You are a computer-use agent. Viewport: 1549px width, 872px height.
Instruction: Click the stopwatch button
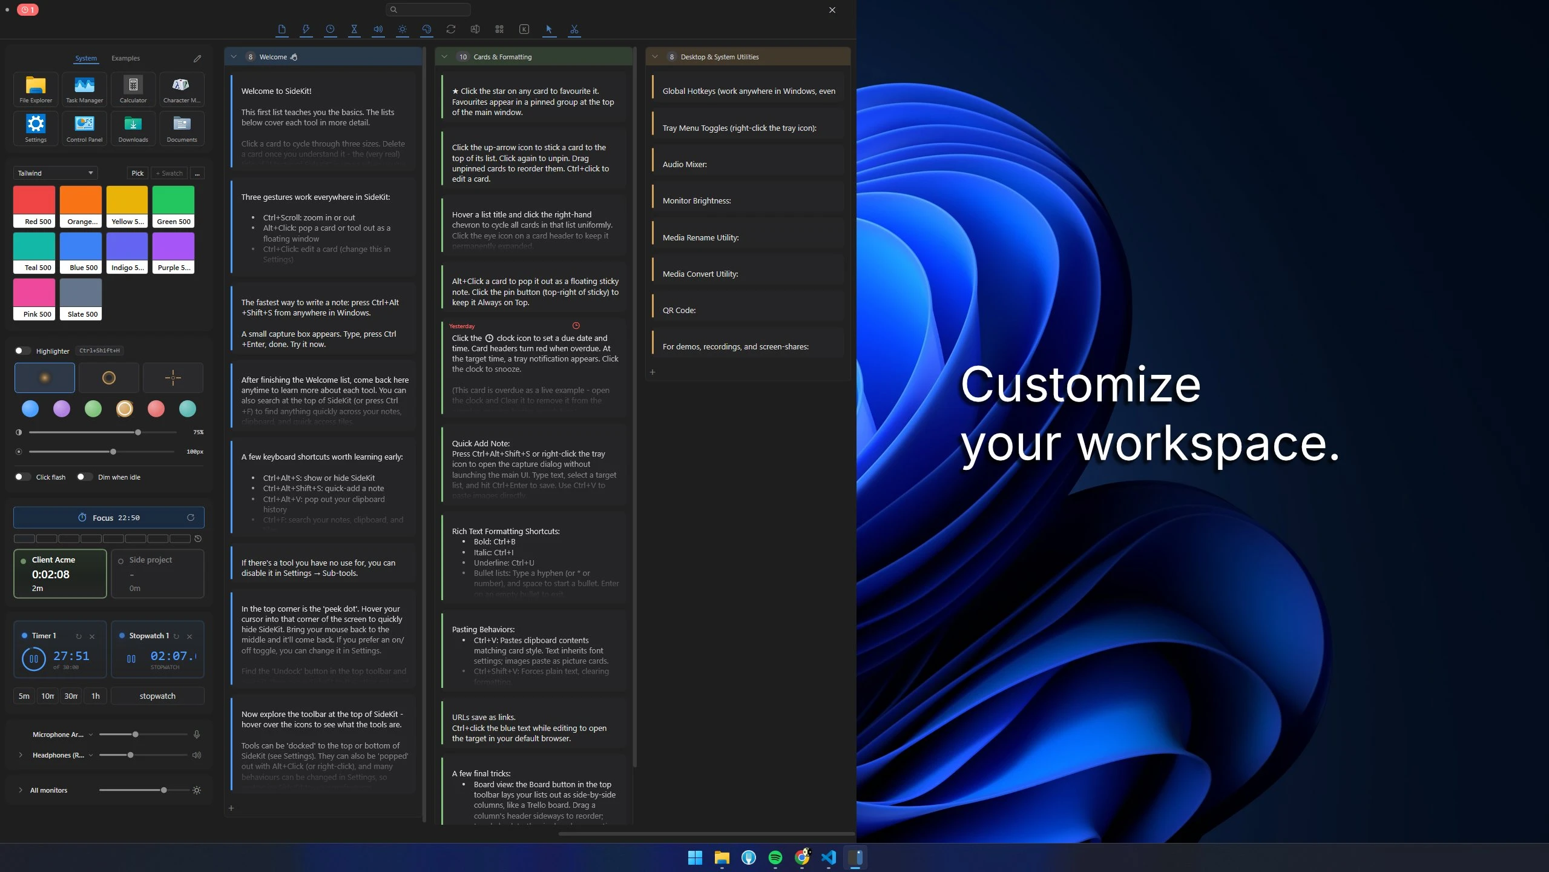click(x=157, y=696)
